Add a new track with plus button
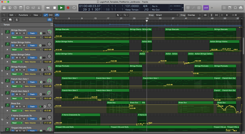Viewport: 245px width, 134px height. (4, 20)
